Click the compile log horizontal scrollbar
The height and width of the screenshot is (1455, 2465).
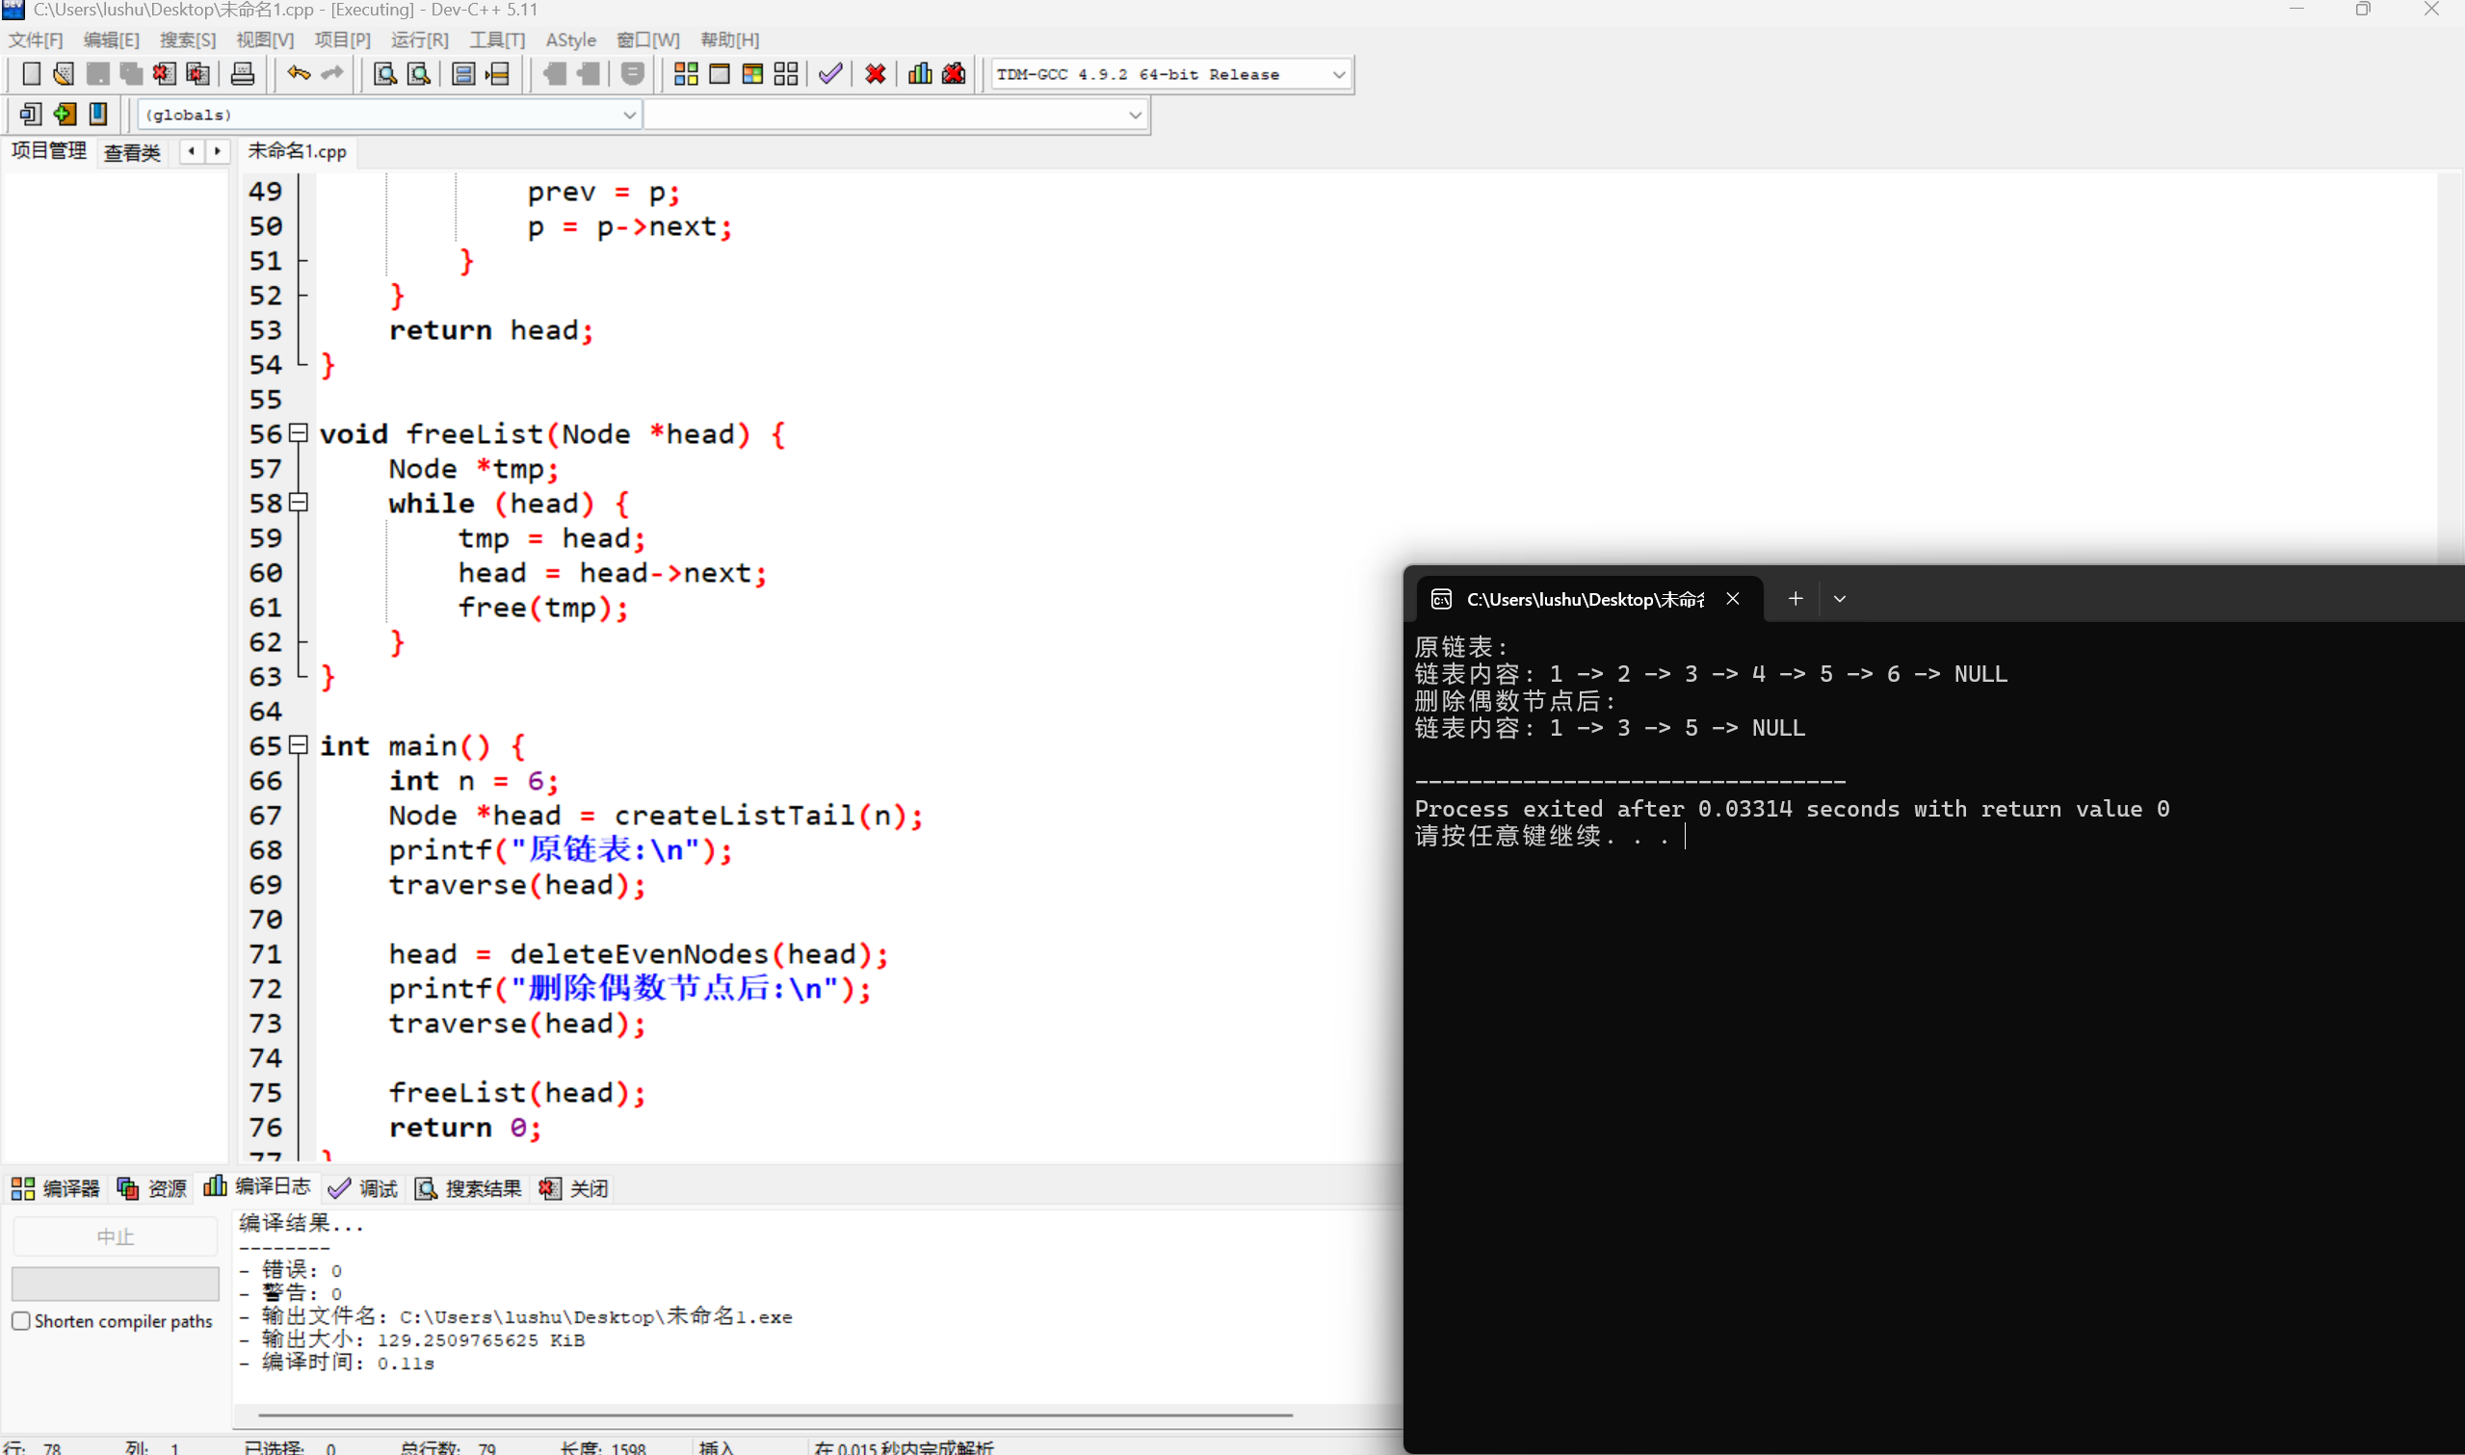pyautogui.click(x=774, y=1415)
